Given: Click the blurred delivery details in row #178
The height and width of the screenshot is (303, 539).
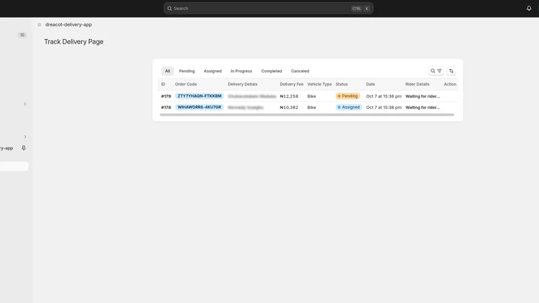Looking at the screenshot, I should [x=245, y=107].
